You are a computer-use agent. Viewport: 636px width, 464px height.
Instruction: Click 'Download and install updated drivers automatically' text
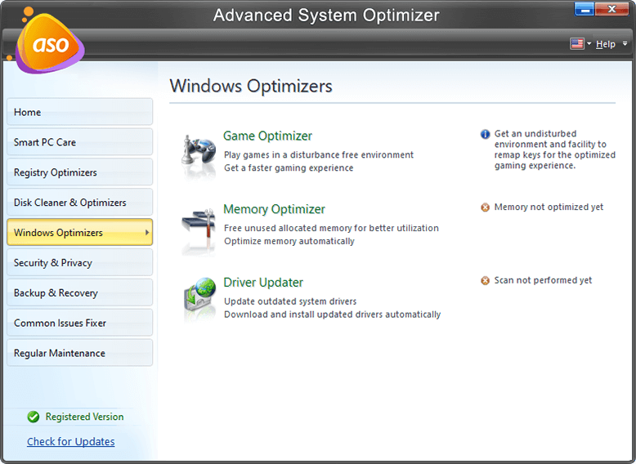click(332, 315)
